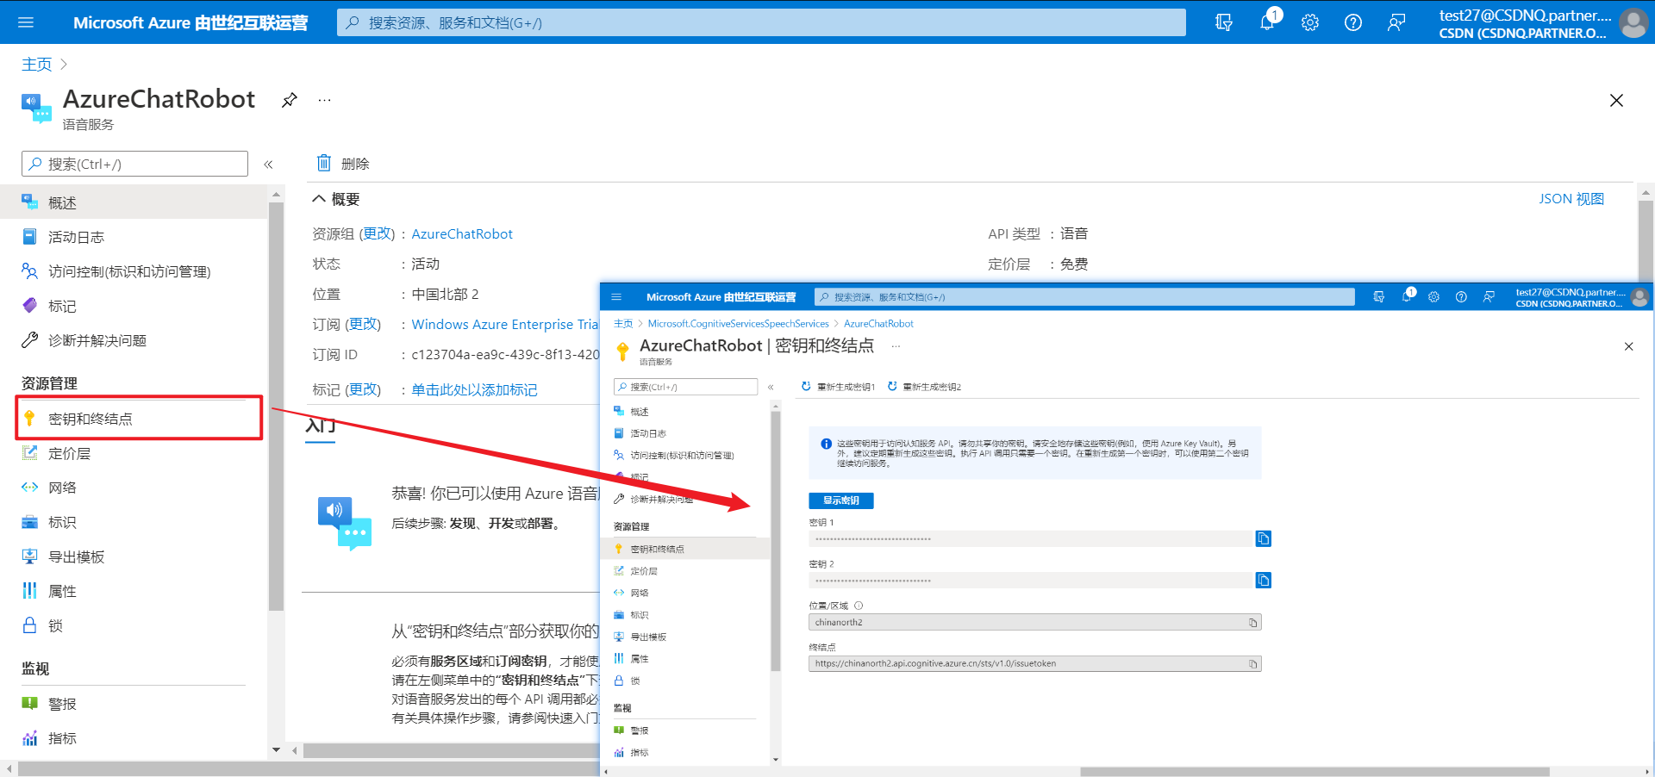Open the account avatar in main top bar

1633,22
